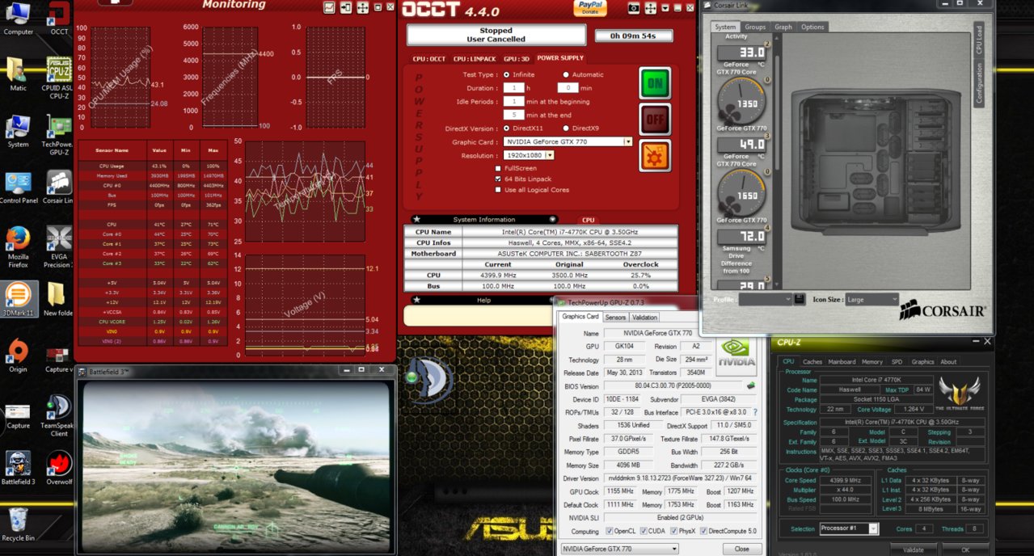Click the PayPal Donate button
Screen dimensions: 1034x556
click(590, 8)
